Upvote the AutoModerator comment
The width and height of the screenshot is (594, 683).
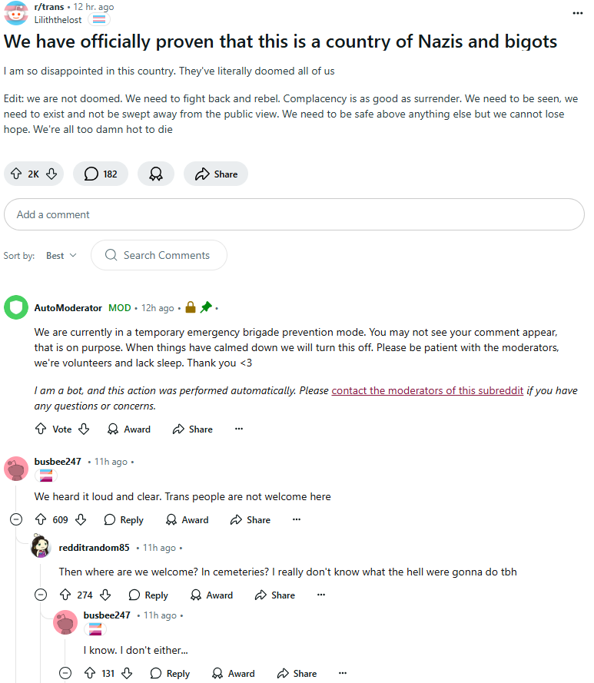[x=41, y=429]
